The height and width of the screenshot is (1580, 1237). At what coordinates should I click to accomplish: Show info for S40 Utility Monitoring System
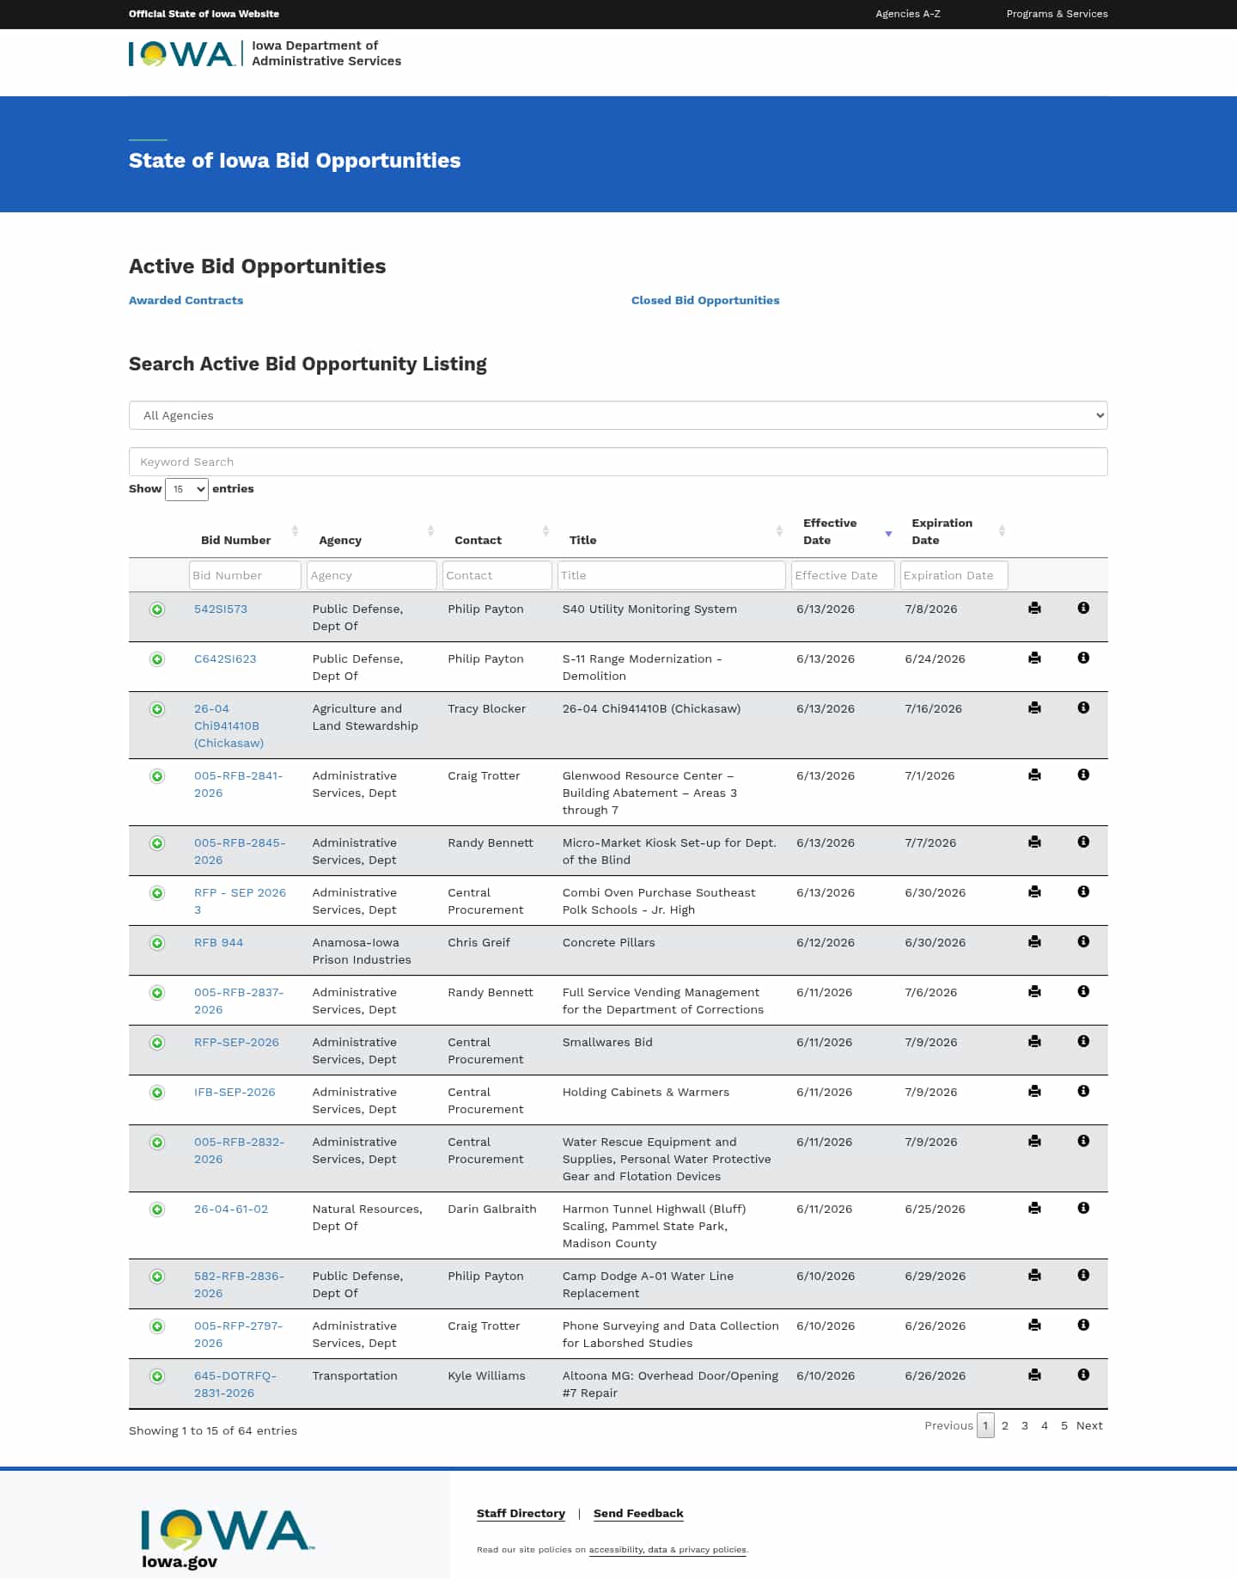click(x=1083, y=609)
